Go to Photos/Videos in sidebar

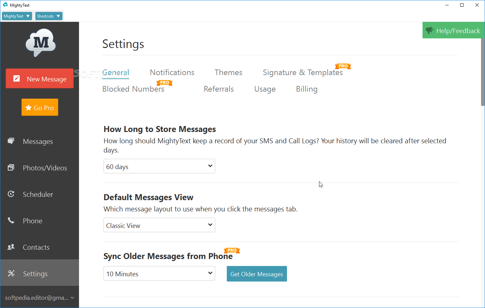coord(40,168)
